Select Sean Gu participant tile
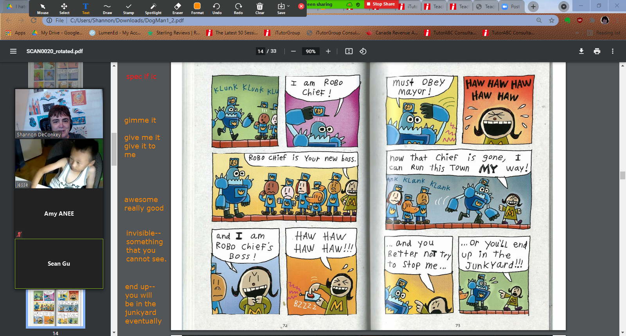This screenshot has width=626, height=336. coord(59,264)
